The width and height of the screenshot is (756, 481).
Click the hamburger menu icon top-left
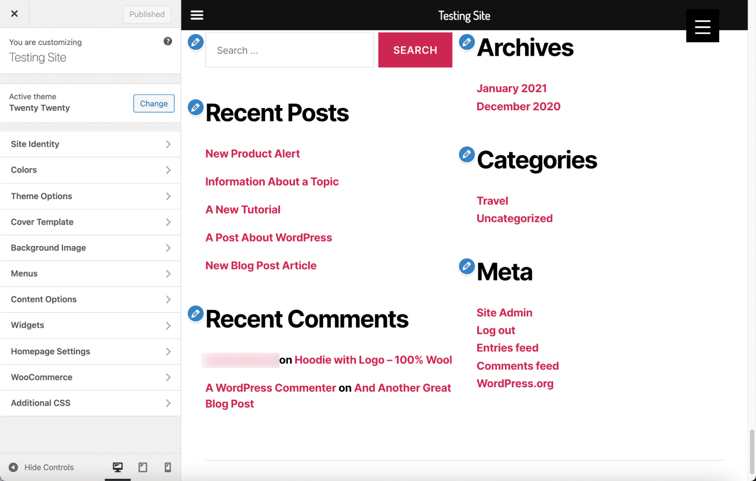pos(197,14)
